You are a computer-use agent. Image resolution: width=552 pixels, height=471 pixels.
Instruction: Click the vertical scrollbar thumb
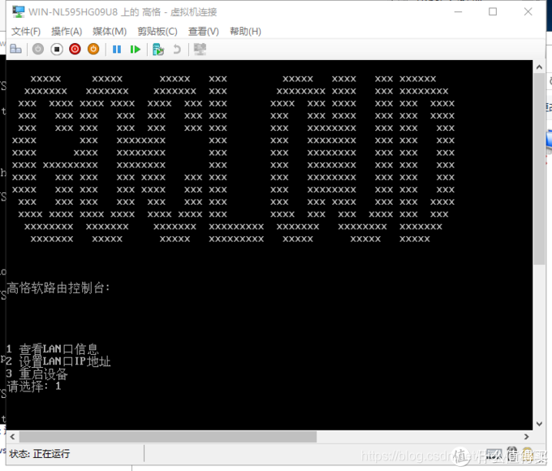click(539, 169)
